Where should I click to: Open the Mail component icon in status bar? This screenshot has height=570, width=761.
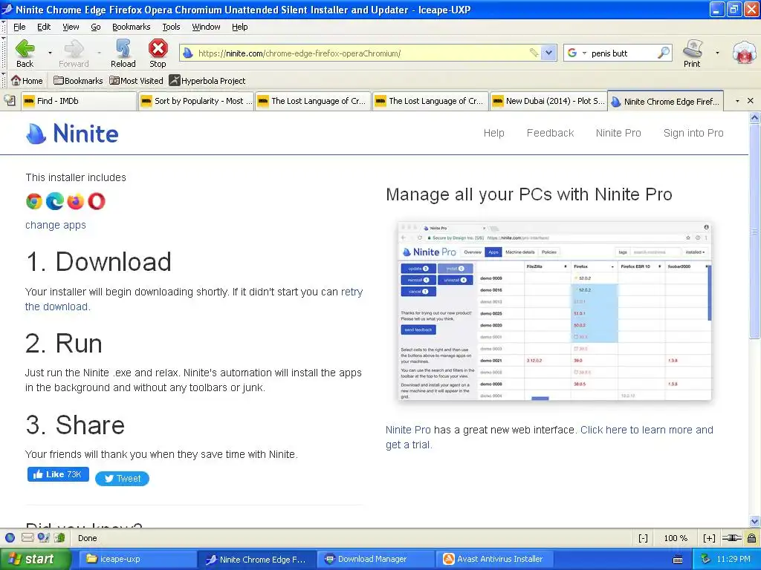click(x=27, y=537)
